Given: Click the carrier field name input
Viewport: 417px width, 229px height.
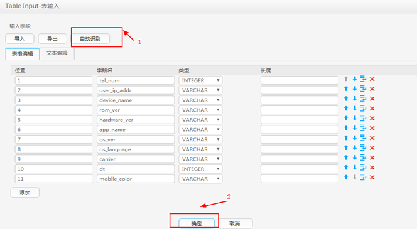Looking at the screenshot, I should pyautogui.click(x=136, y=159).
